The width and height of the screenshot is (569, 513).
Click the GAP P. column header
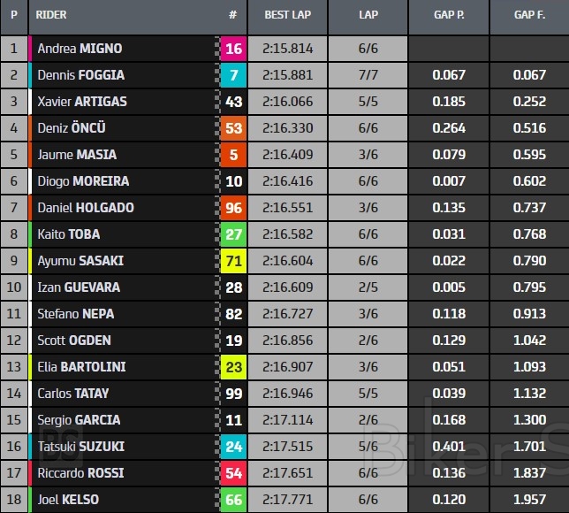tap(449, 15)
